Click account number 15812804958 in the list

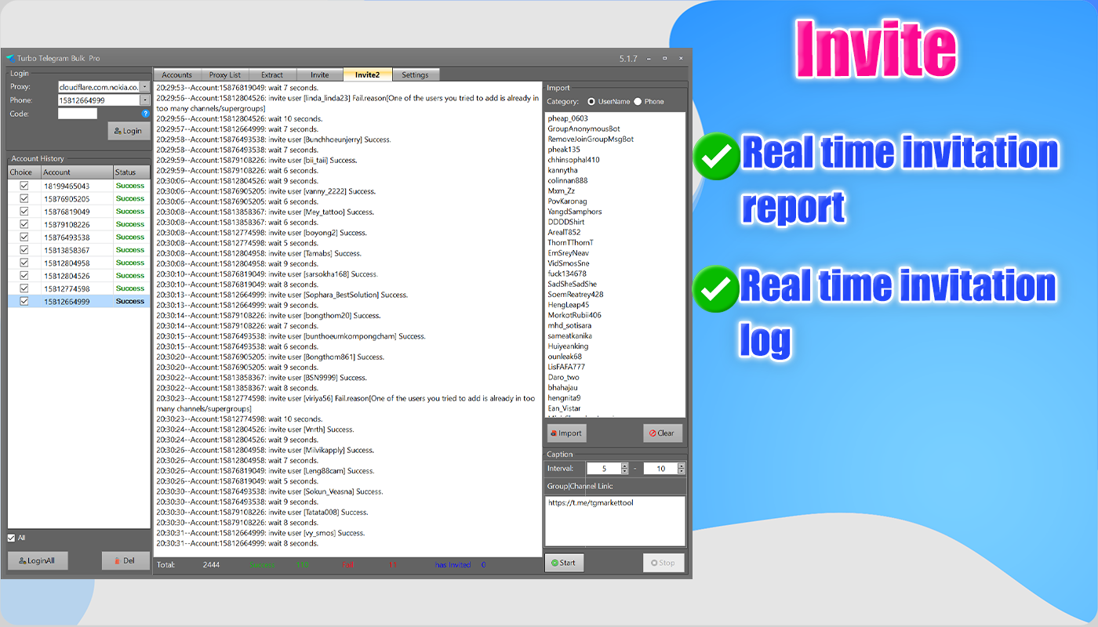(x=66, y=263)
